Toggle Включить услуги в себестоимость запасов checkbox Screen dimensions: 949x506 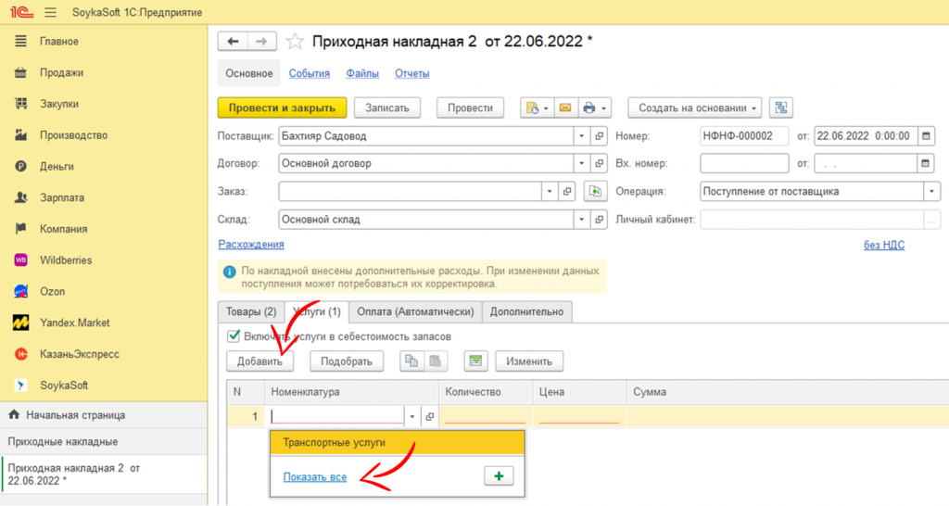[234, 336]
